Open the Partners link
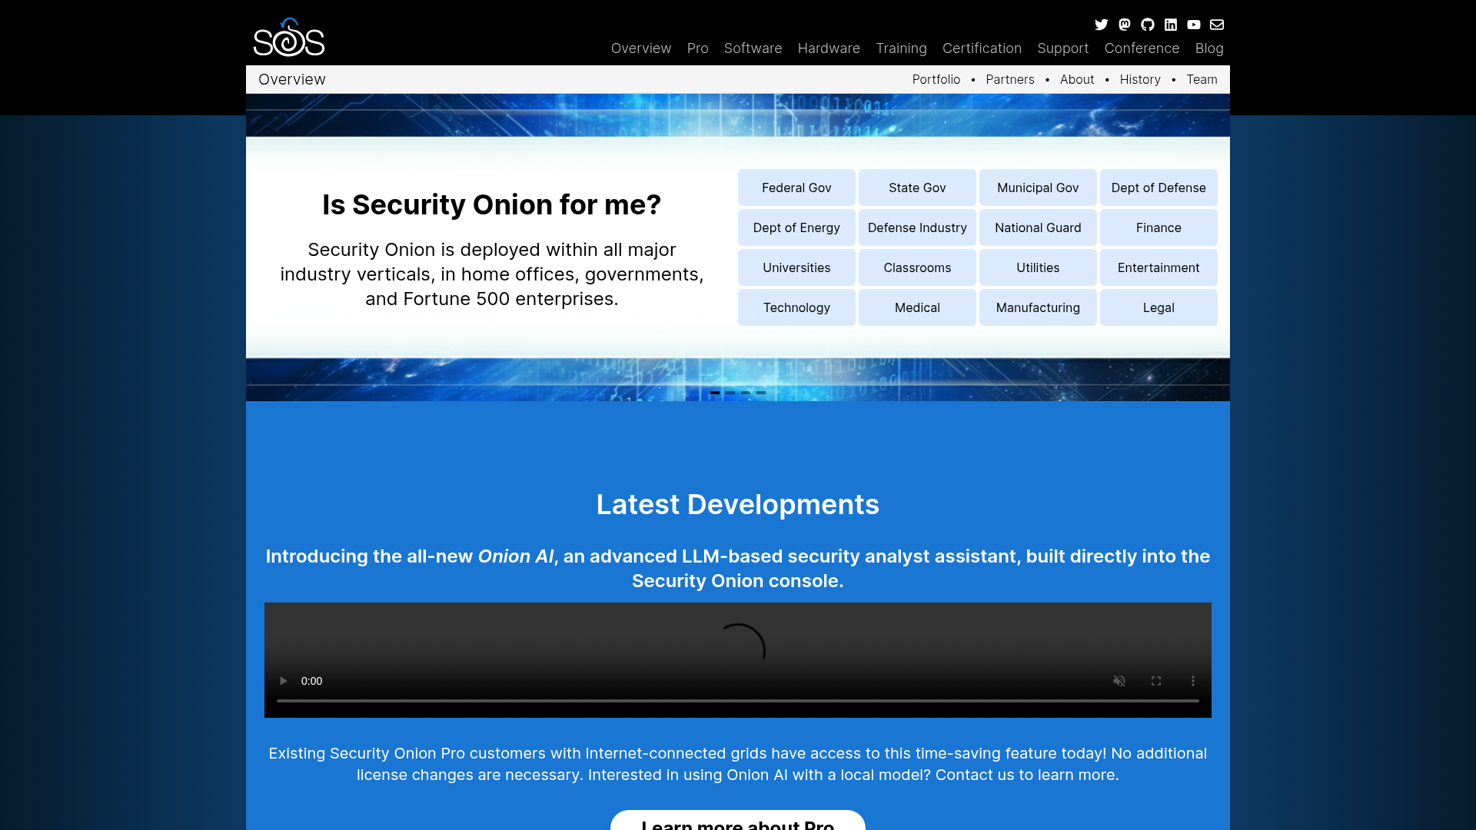 point(1009,79)
